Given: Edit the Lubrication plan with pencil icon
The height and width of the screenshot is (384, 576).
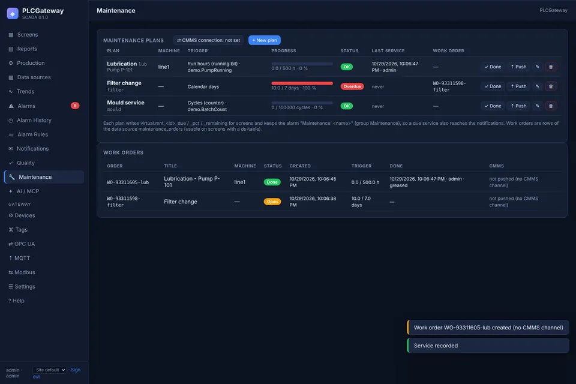Looking at the screenshot, I should [x=538, y=67].
